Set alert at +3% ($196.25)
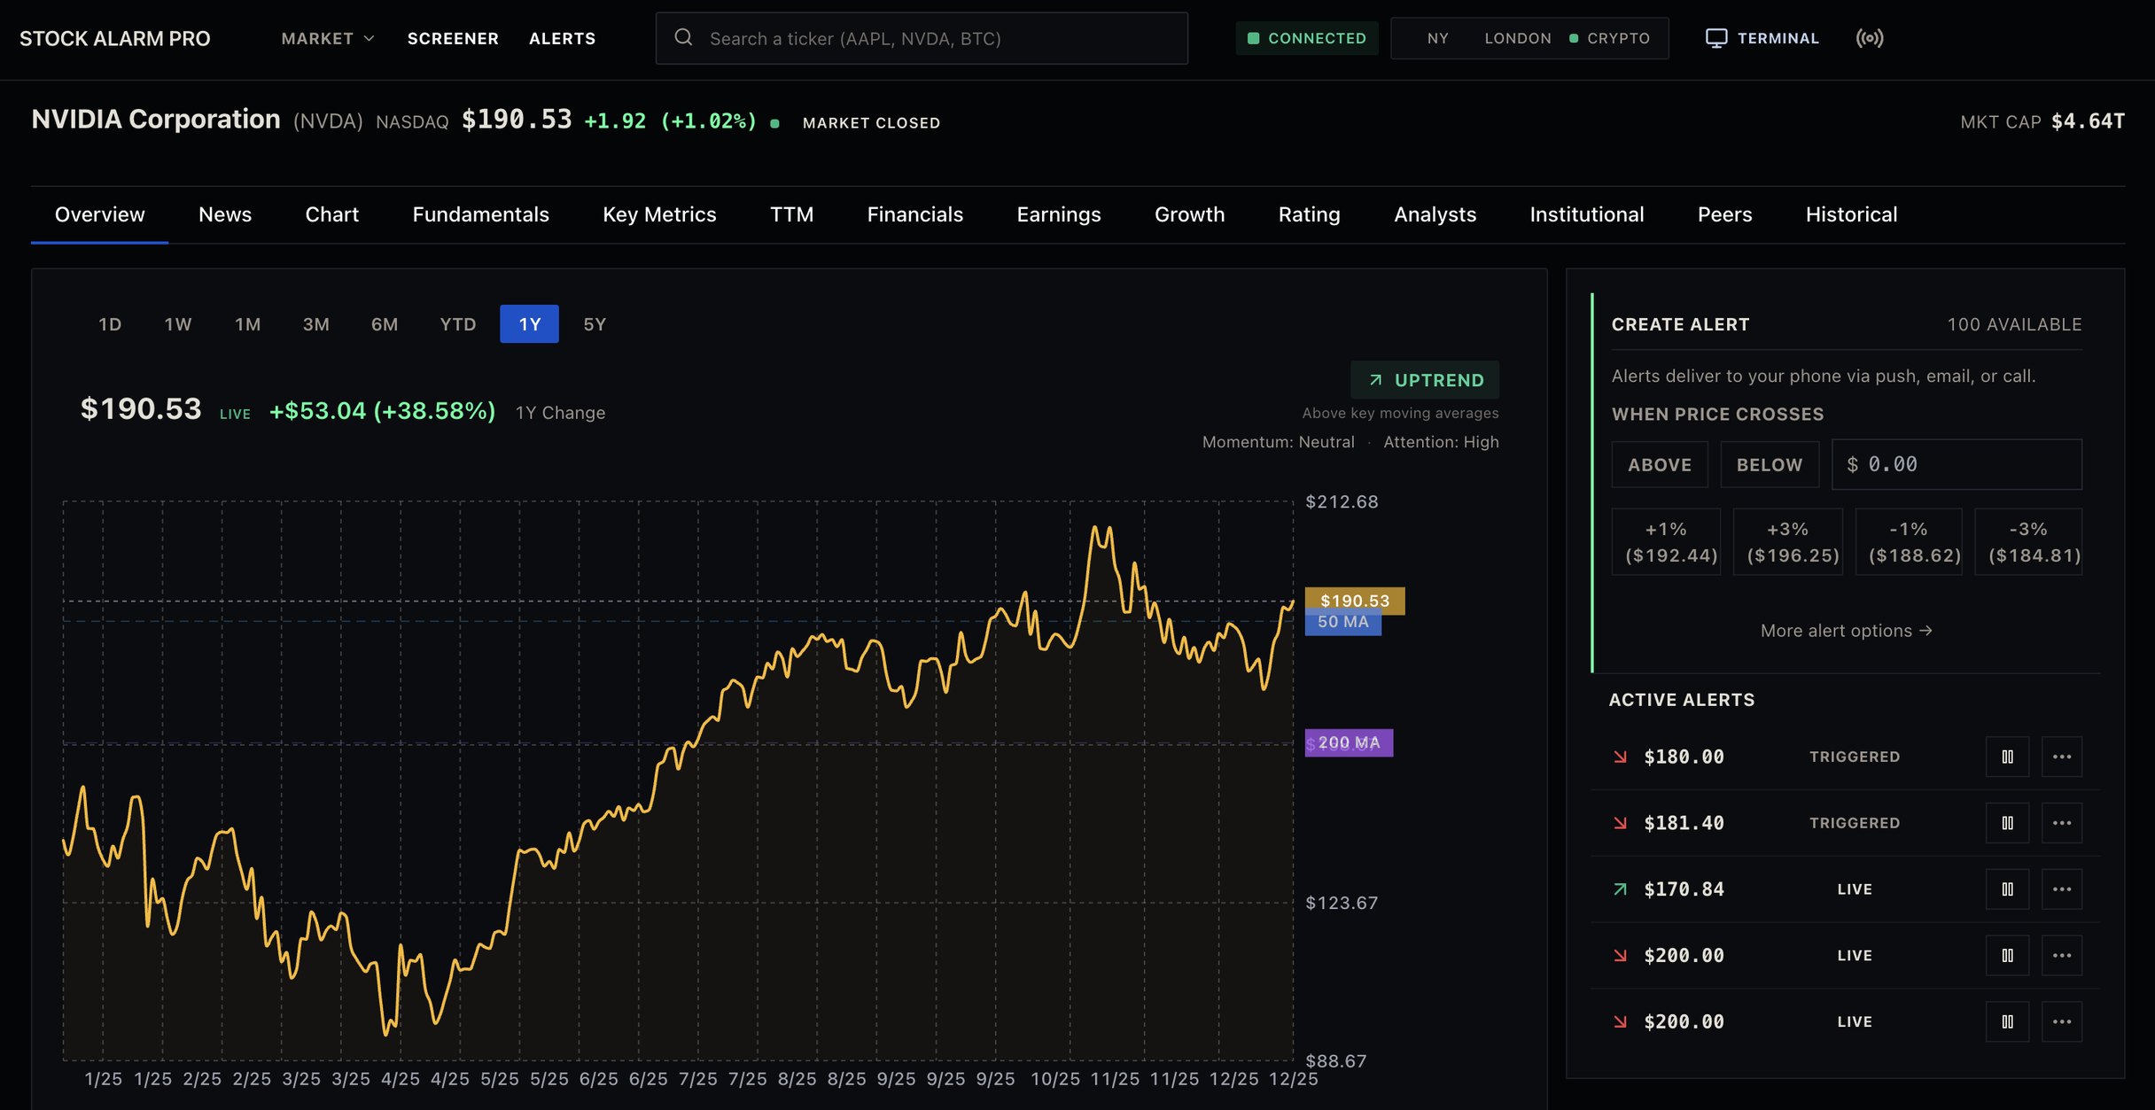The image size is (2155, 1110). (x=1787, y=542)
